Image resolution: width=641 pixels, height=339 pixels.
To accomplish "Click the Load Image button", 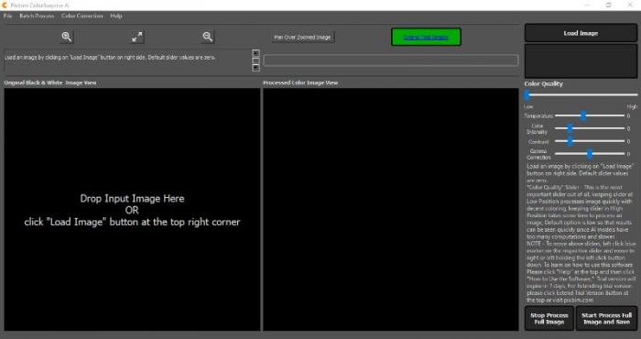I will coord(581,33).
